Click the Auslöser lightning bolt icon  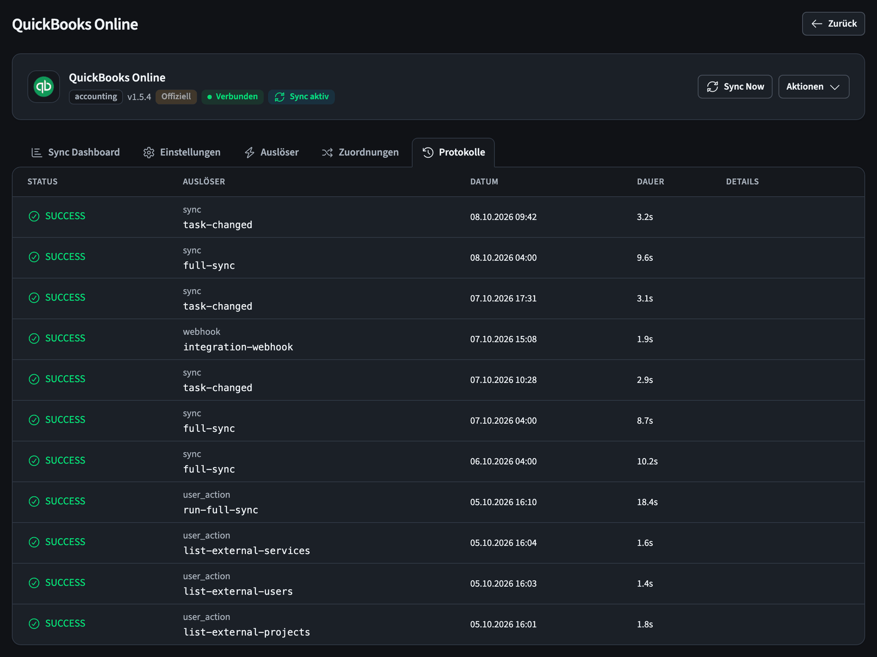click(x=249, y=152)
